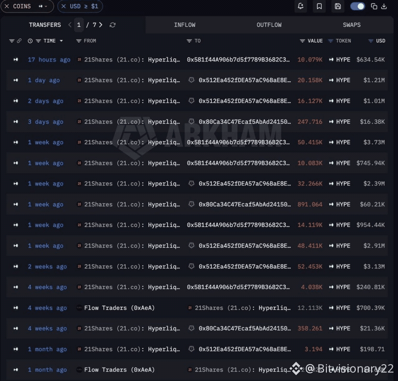
Task: Click Flow Traders (0xAeA) in the $700.39K row
Action: 119,308
